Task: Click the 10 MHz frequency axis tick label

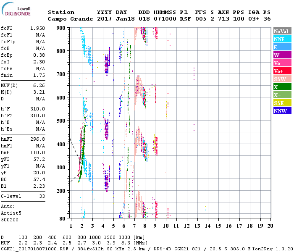Action: [x=166, y=226]
